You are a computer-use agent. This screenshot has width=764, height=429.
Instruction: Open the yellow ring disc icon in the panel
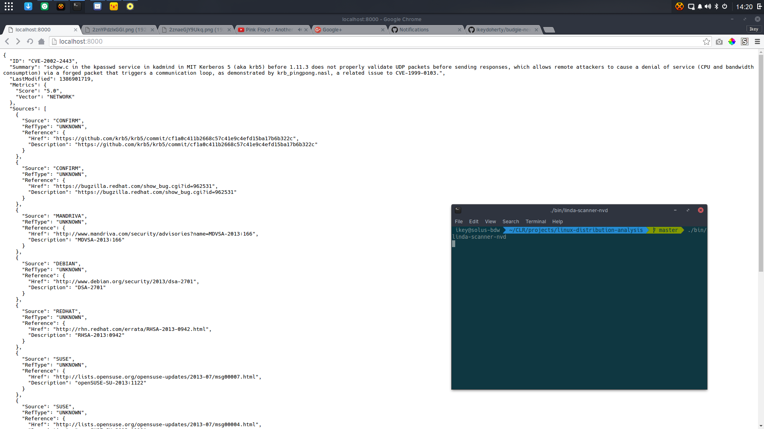pyautogui.click(x=130, y=6)
